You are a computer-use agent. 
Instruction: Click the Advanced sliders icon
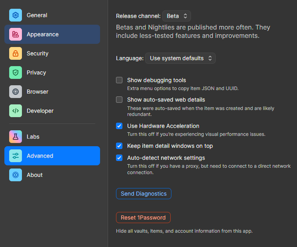tap(16, 156)
